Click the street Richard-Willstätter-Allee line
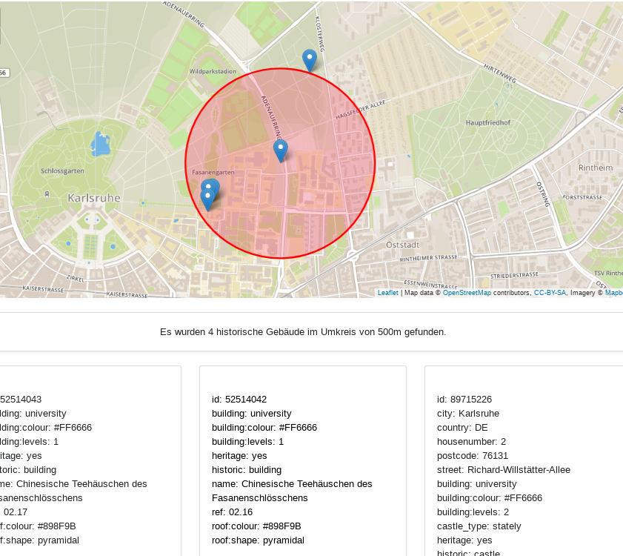This screenshot has width=623, height=556. pos(503,469)
